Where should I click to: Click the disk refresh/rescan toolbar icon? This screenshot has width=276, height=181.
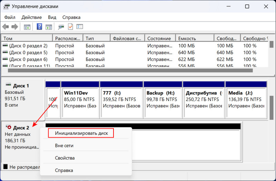(x=61, y=27)
